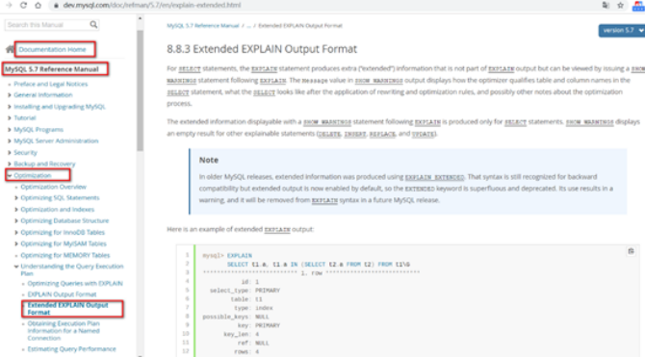Open Preface and Legal Notices
The width and height of the screenshot is (645, 357).
(51, 84)
